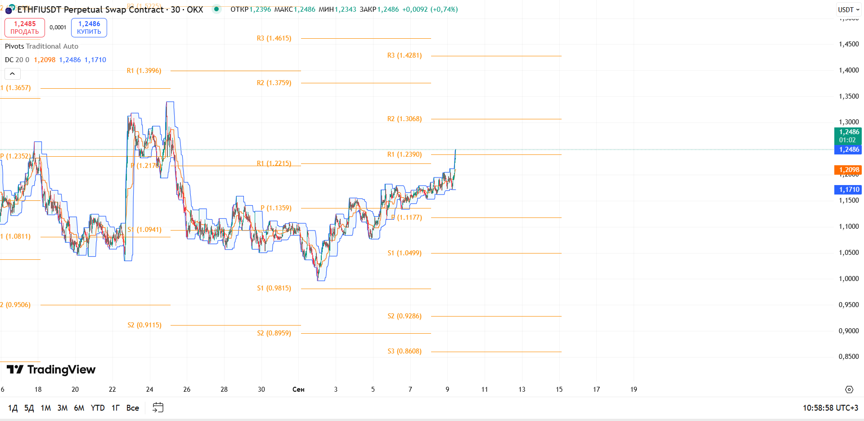
Task: Click the chart settings gear icon
Action: 849,389
